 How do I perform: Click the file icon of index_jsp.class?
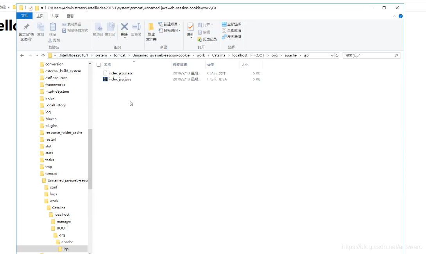click(x=105, y=73)
